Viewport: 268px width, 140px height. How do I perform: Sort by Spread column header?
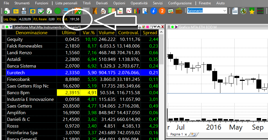click(150, 32)
